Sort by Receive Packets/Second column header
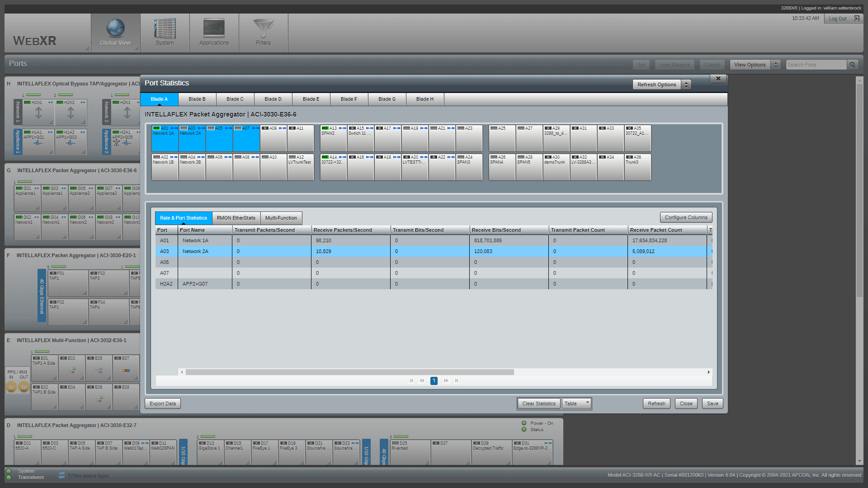 [351, 230]
